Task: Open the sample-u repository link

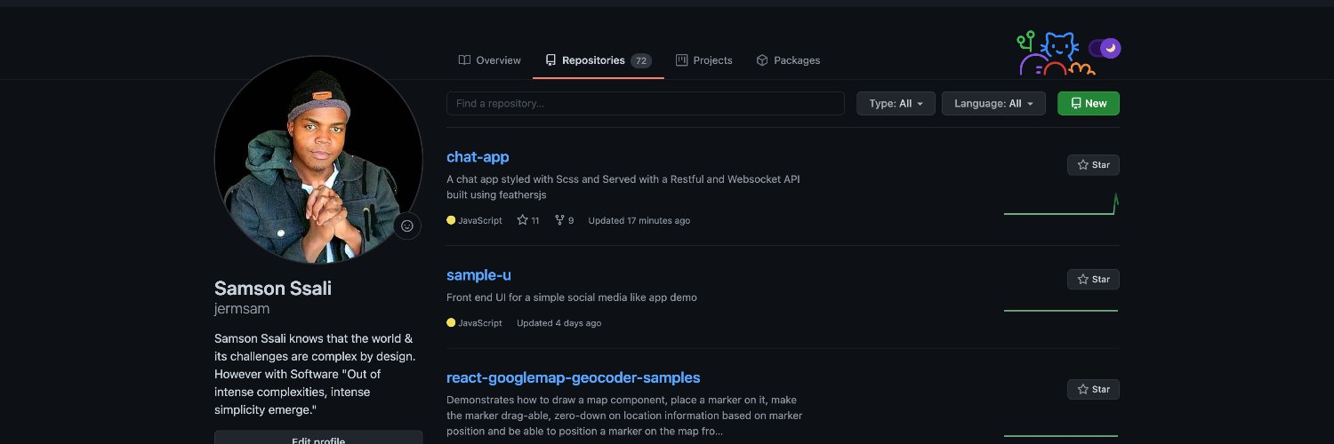Action: click(478, 275)
